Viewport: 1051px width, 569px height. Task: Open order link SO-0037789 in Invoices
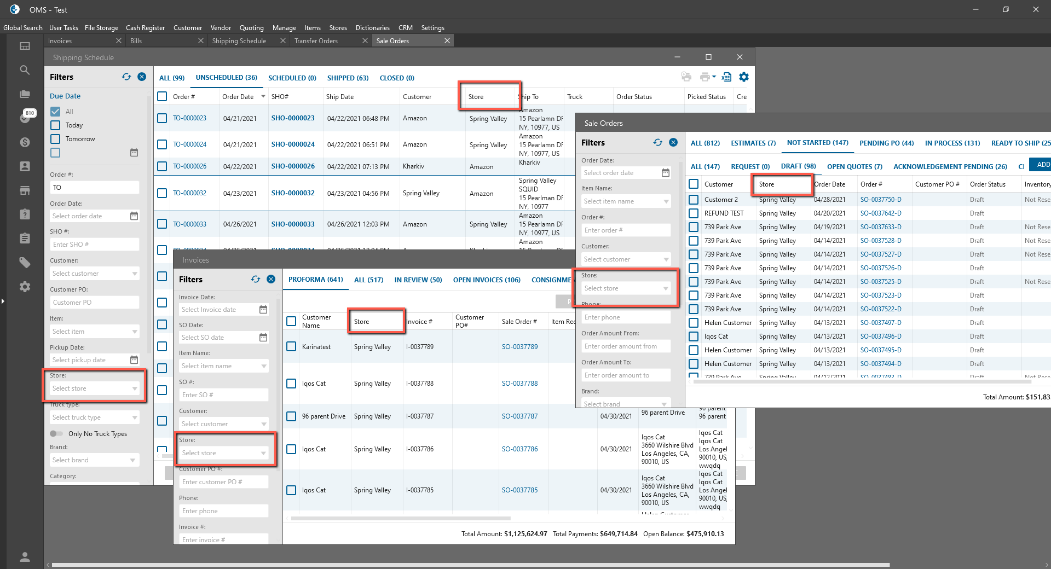519,347
